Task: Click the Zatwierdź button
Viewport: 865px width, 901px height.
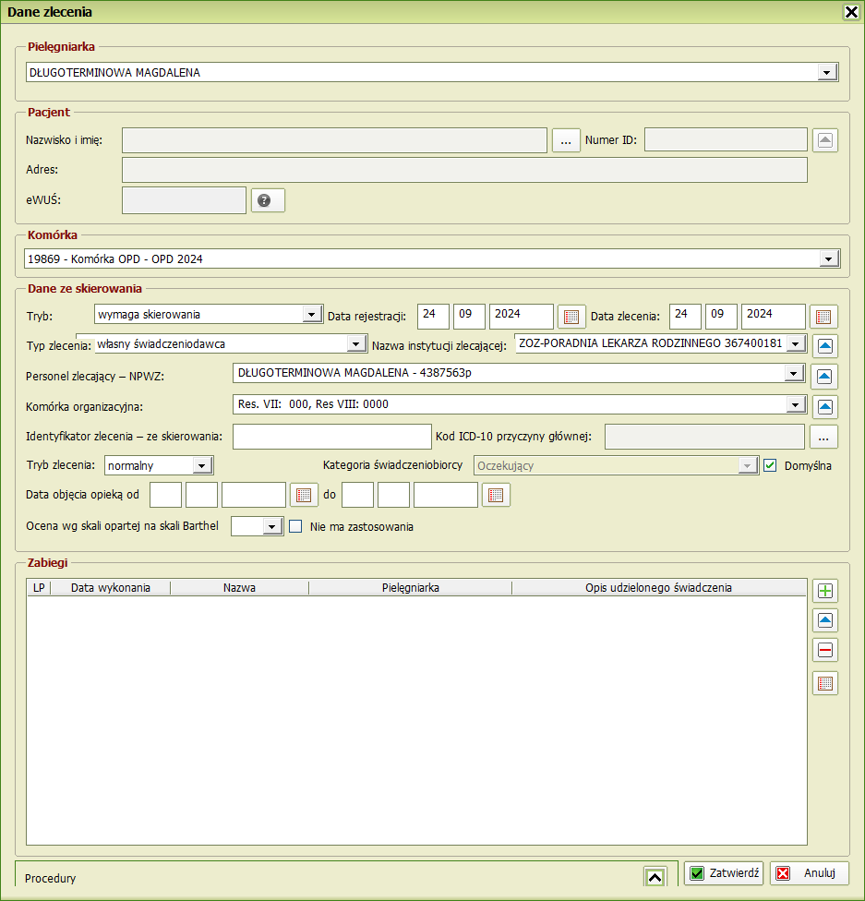Action: [x=724, y=873]
